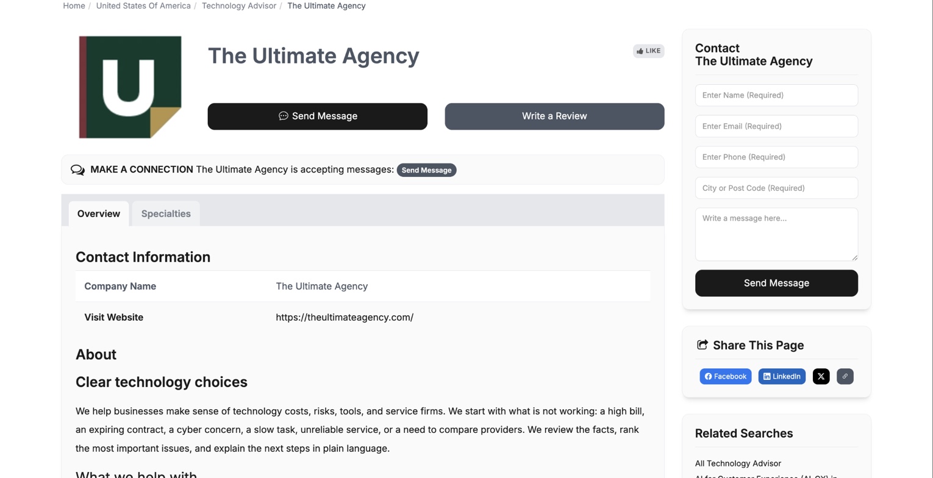Screen dimensions: 933x478
Task: Click the chat bubbles icon beside Make a Connection
Action: [77, 170]
